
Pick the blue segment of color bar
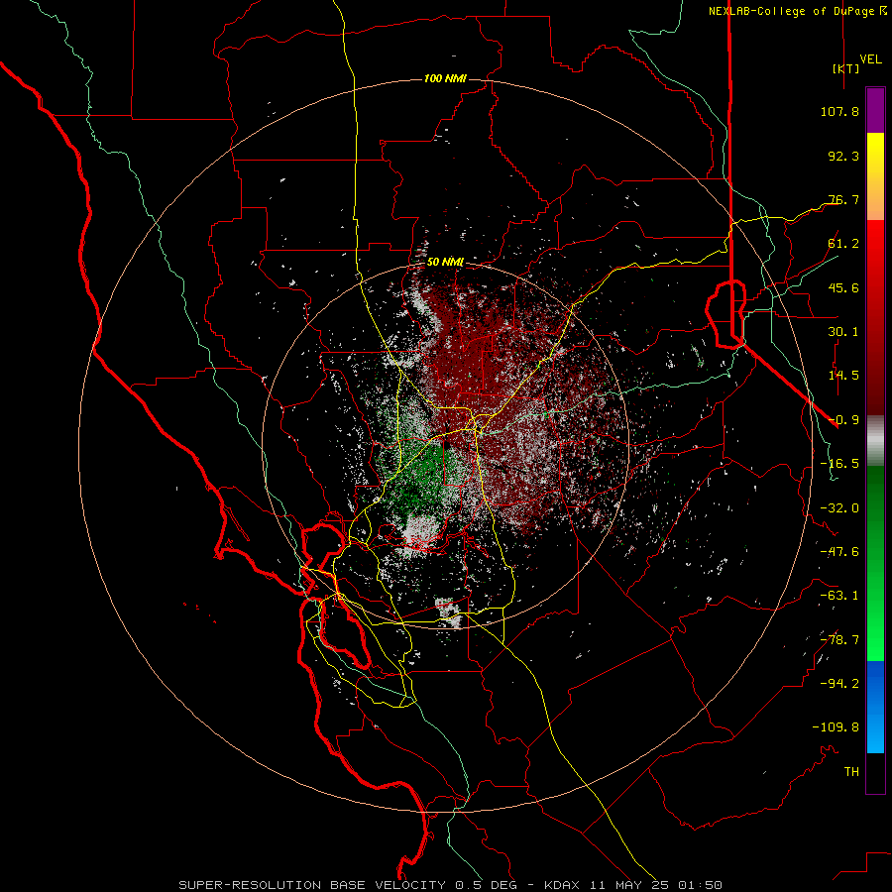tap(875, 707)
